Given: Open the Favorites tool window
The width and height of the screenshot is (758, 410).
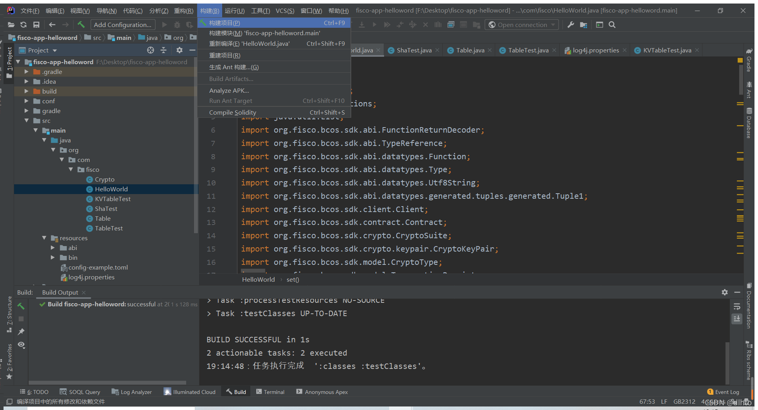Looking at the screenshot, I should click(9, 361).
